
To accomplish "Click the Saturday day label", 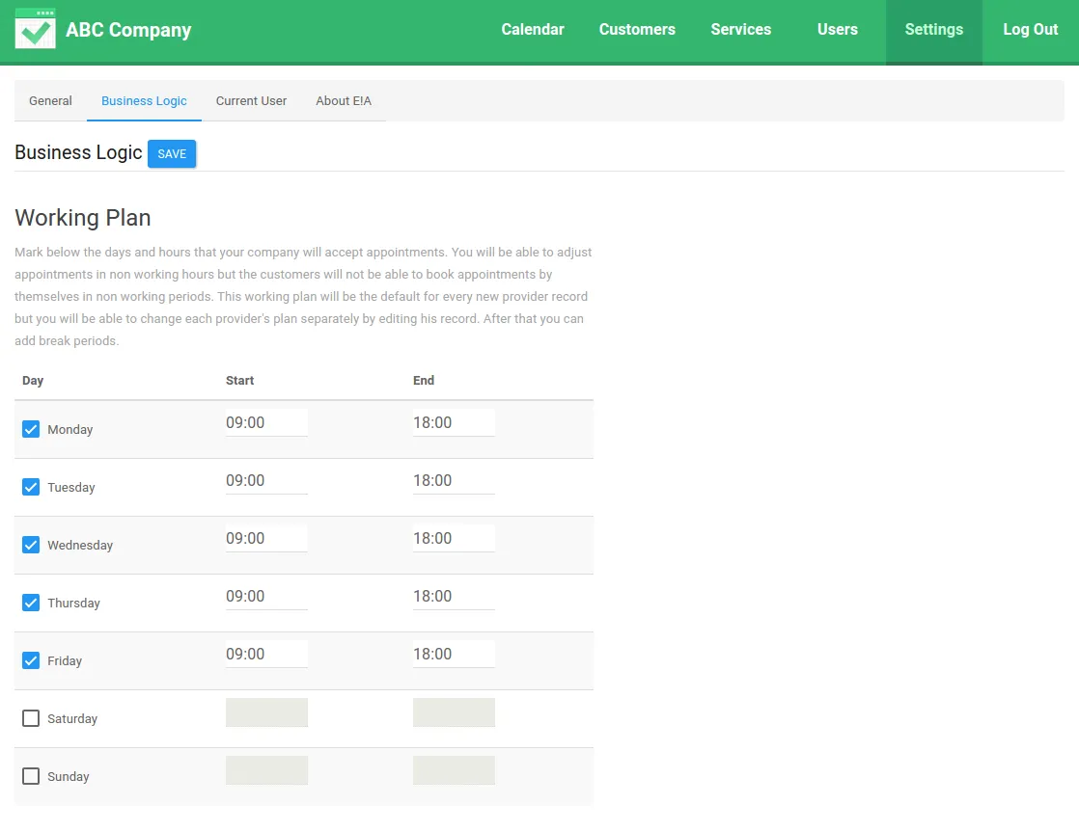I will tap(72, 718).
